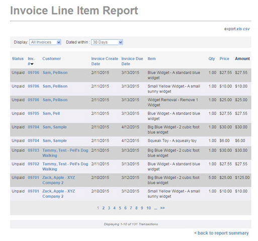Open invoice 09702

coord(34,164)
